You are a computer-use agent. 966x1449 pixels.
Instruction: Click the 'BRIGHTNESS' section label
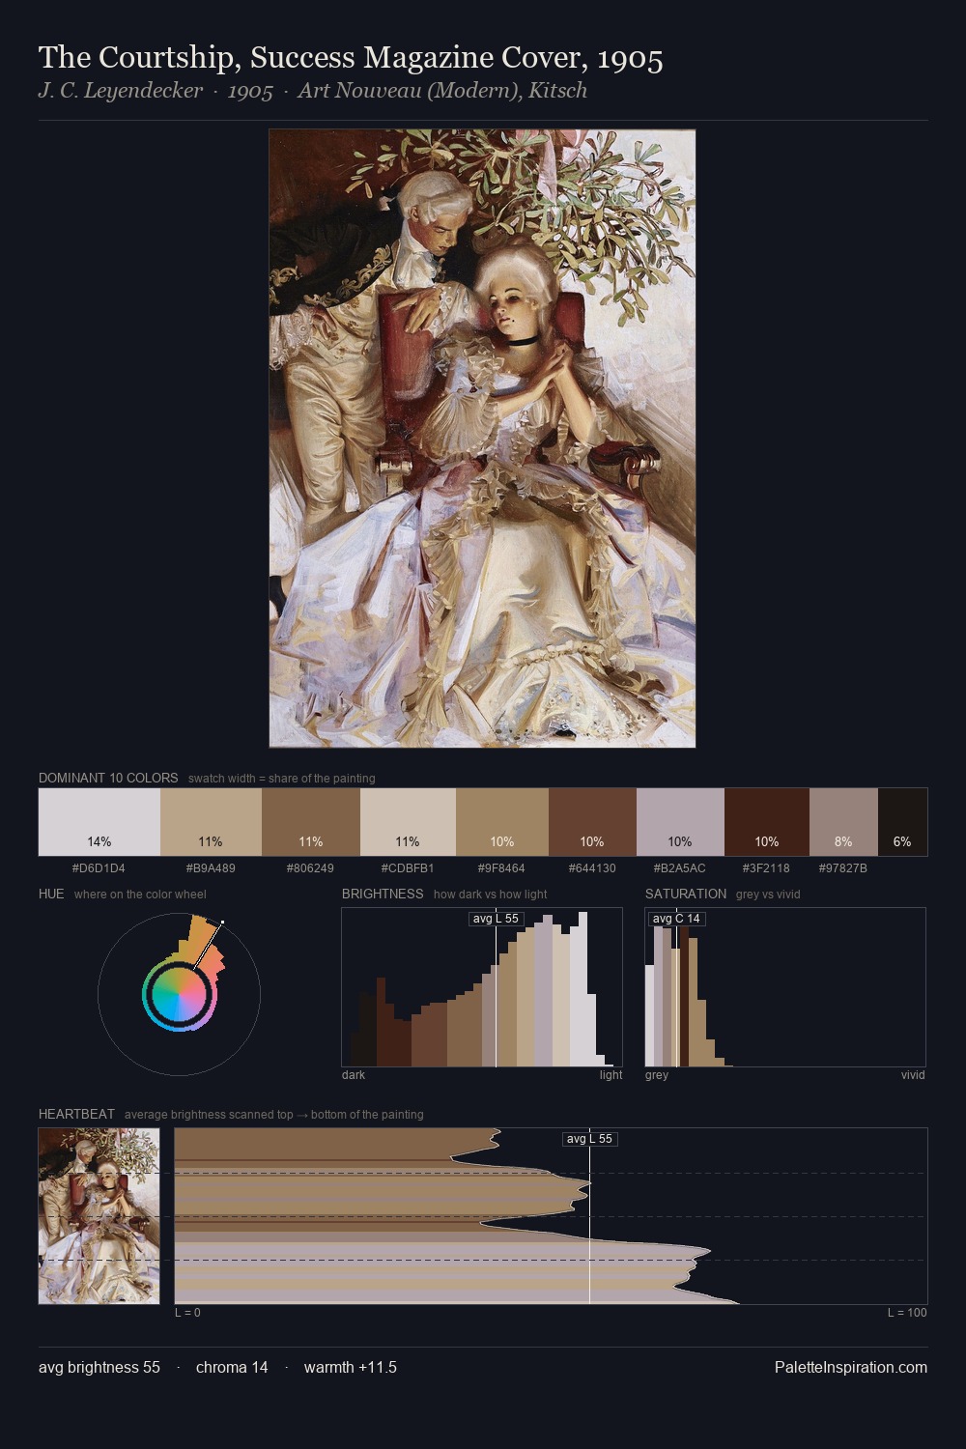pos(383,894)
